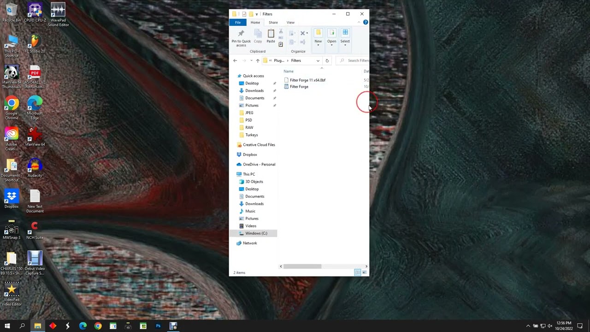The height and width of the screenshot is (332, 590).
Task: Open the Recycle Bin on the desktop
Action: [x=12, y=13]
